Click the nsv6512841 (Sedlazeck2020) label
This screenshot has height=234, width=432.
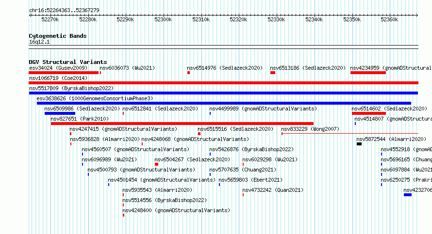tap(160, 109)
